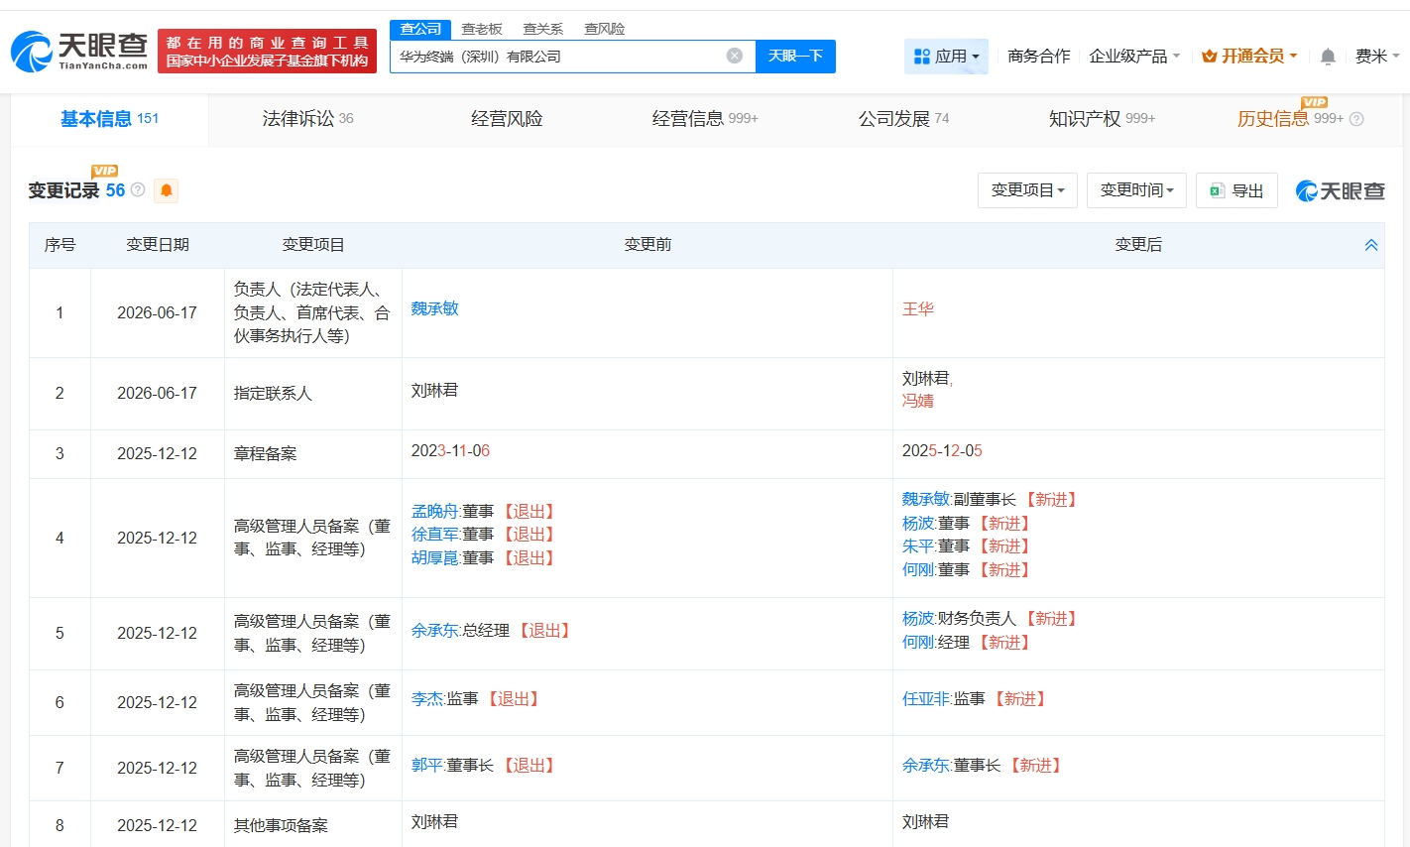Expand 企业级产品 menu
This screenshot has width=1410, height=847.
pos(1134,57)
